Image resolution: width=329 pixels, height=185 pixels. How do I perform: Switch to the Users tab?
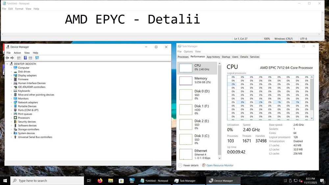235,57
